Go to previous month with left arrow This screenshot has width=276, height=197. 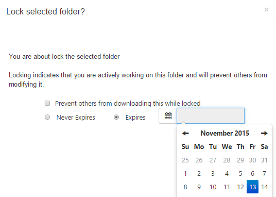coord(185,134)
